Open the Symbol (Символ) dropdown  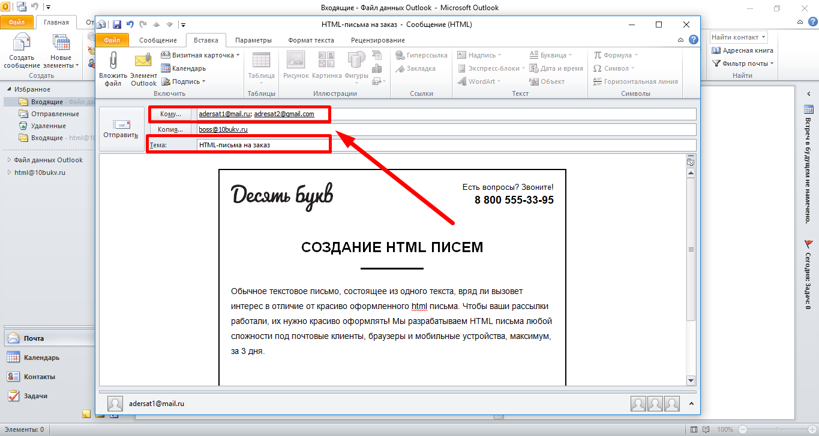point(614,68)
